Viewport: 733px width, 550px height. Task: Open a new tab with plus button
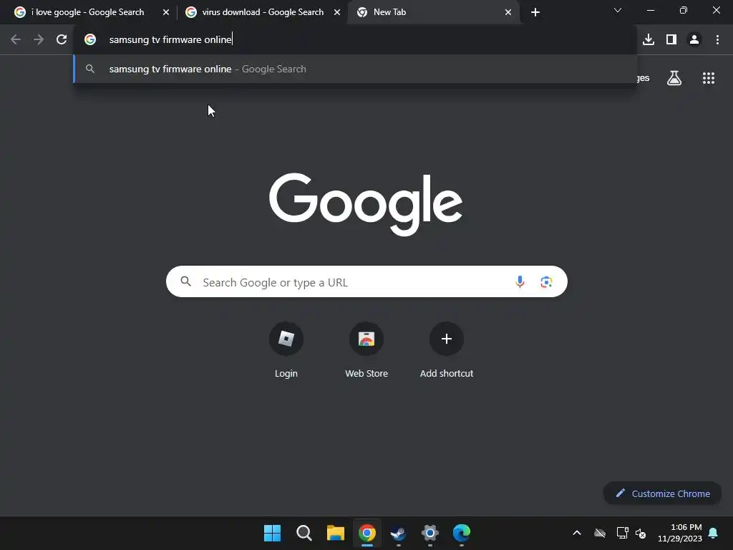click(x=535, y=12)
